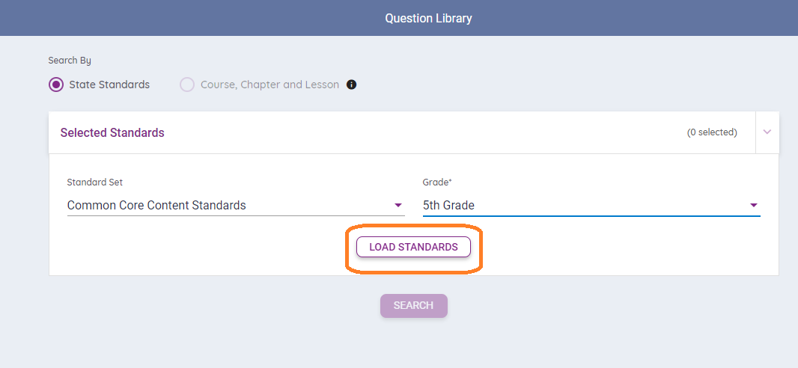Open the 5th Grade combo box
Viewport: 798px width, 368px height.
584,206
